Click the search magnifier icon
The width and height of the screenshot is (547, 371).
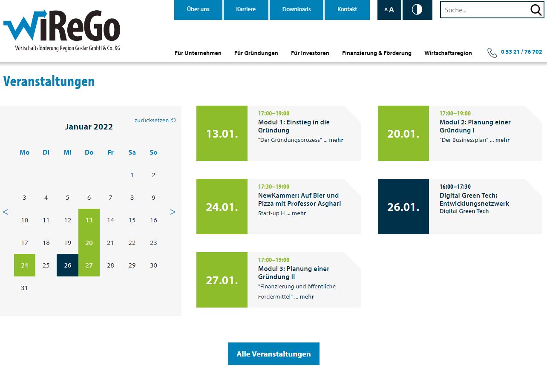(536, 10)
